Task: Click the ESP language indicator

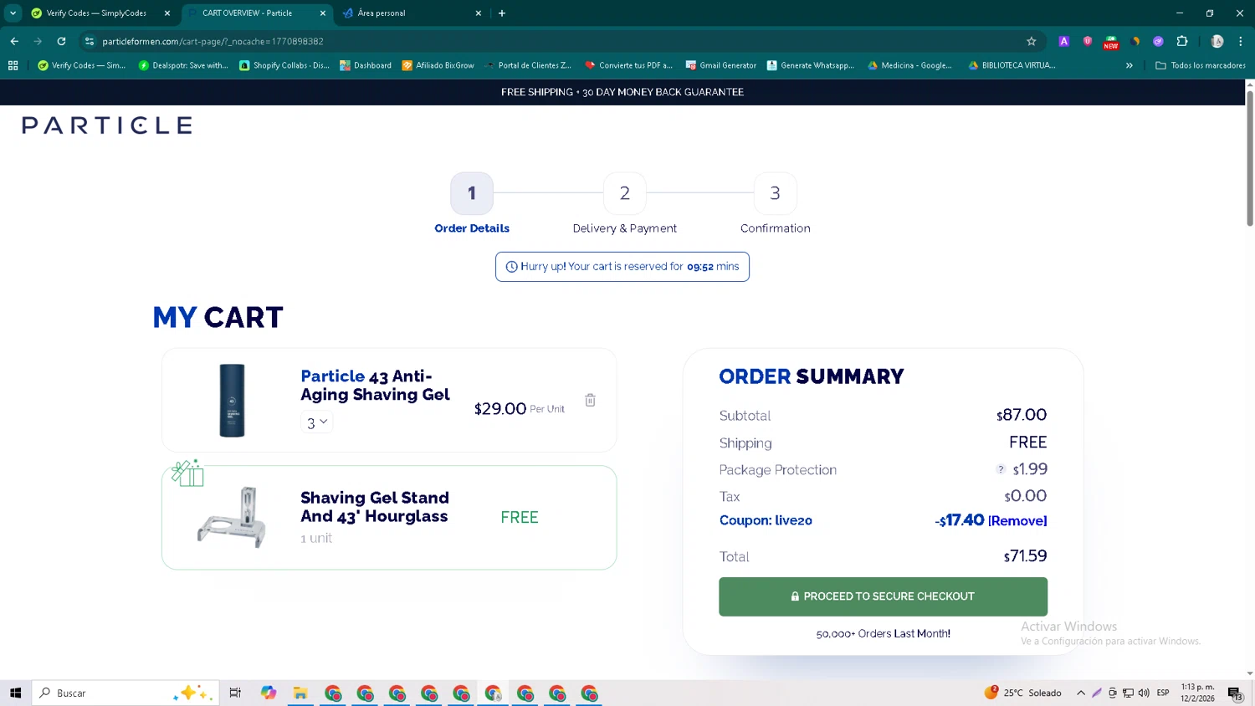Action: point(1163,693)
